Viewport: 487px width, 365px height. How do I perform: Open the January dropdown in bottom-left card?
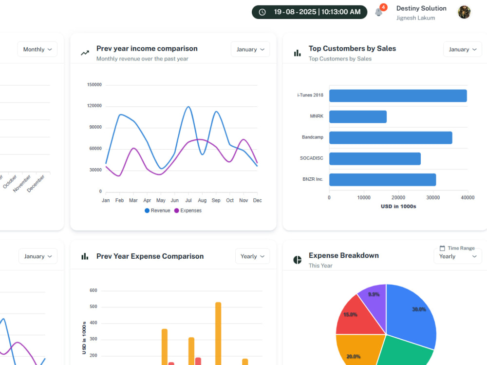[x=38, y=256]
